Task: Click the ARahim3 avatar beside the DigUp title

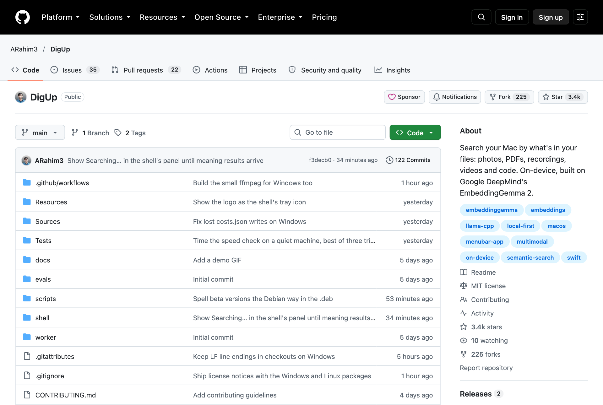Action: [x=21, y=97]
